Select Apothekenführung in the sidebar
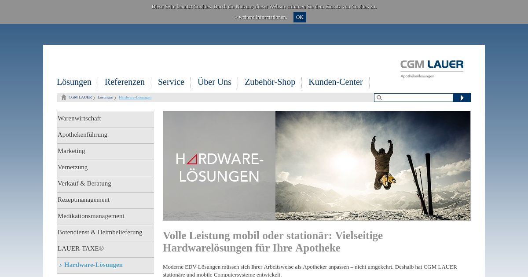Image resolution: width=528 pixels, height=277 pixels. point(106,135)
